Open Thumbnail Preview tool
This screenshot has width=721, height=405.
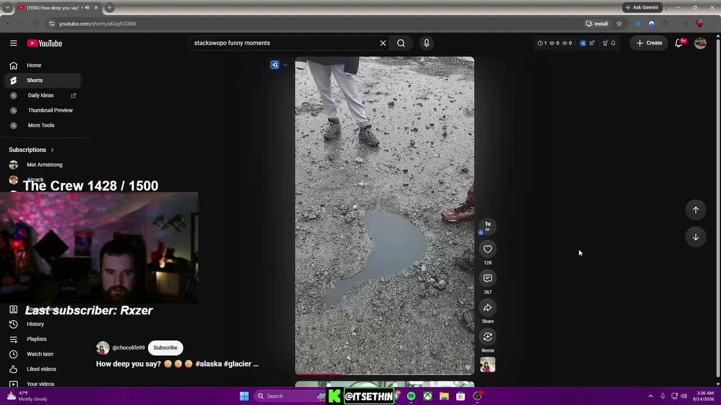pos(43,110)
